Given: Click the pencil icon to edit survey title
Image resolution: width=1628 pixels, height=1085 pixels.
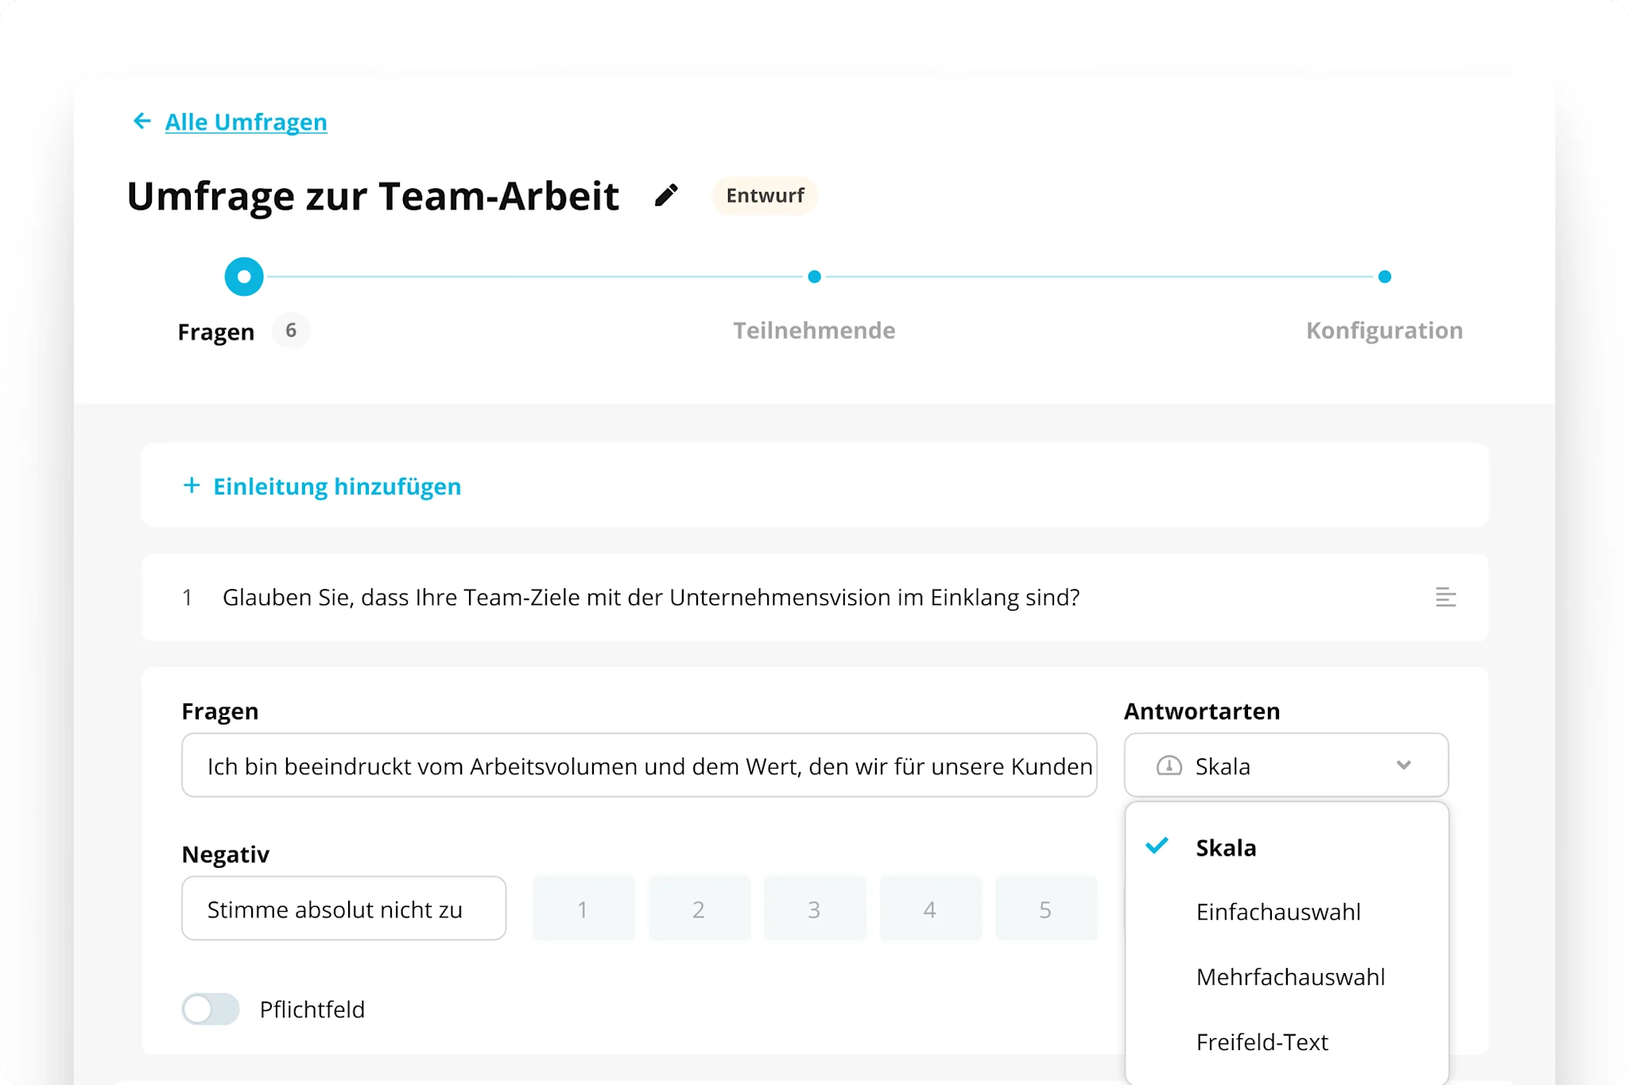Looking at the screenshot, I should point(666,196).
